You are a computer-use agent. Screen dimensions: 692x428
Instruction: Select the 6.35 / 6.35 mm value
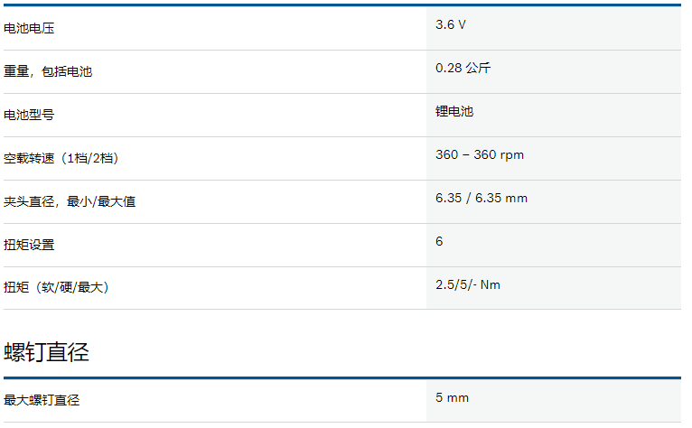click(x=482, y=198)
